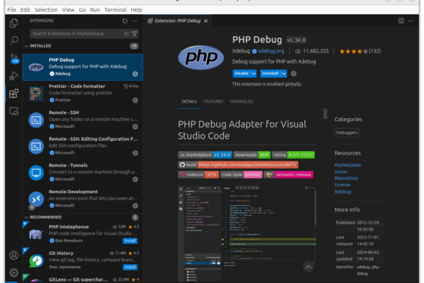The width and height of the screenshot is (424, 283).
Task: Open the Source Control view
Action: (x=14, y=58)
